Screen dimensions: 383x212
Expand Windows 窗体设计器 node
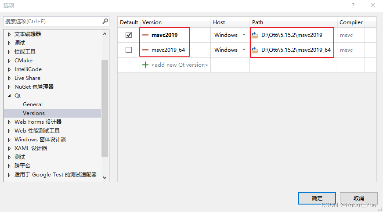point(9,140)
